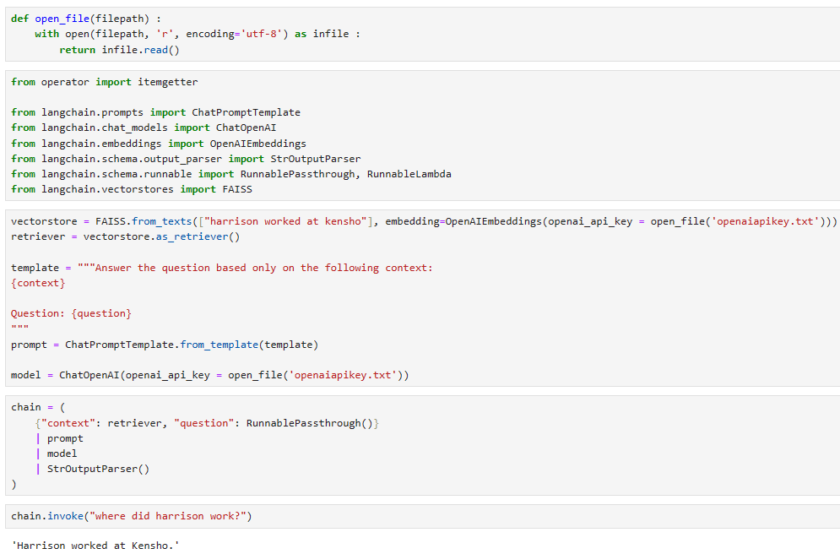Click the output 'Harrison worked at Kensho.'

click(x=95, y=546)
